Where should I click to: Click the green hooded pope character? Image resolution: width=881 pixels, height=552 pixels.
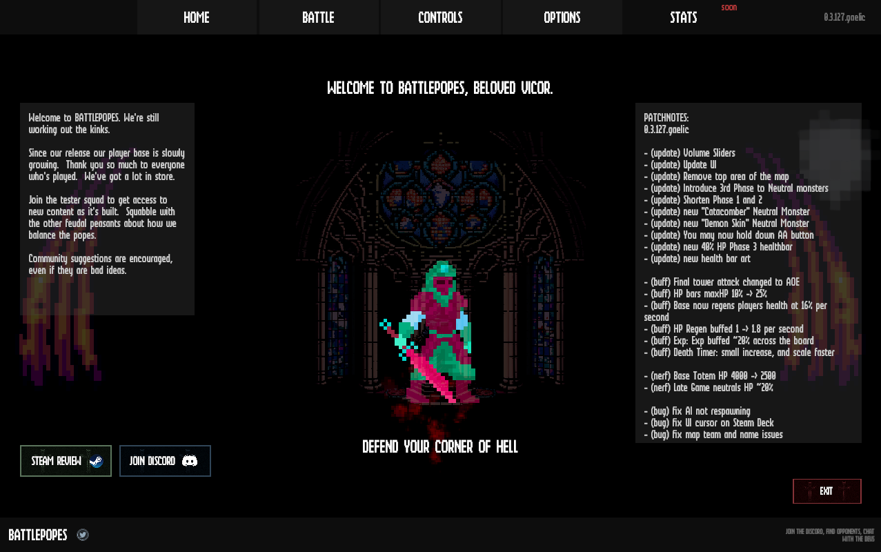click(438, 331)
